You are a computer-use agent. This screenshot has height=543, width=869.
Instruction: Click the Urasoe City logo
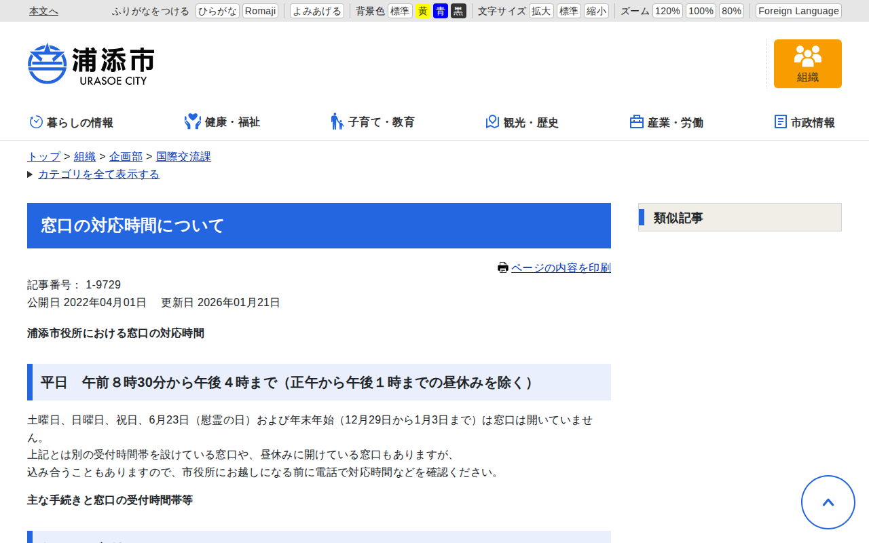pos(91,64)
